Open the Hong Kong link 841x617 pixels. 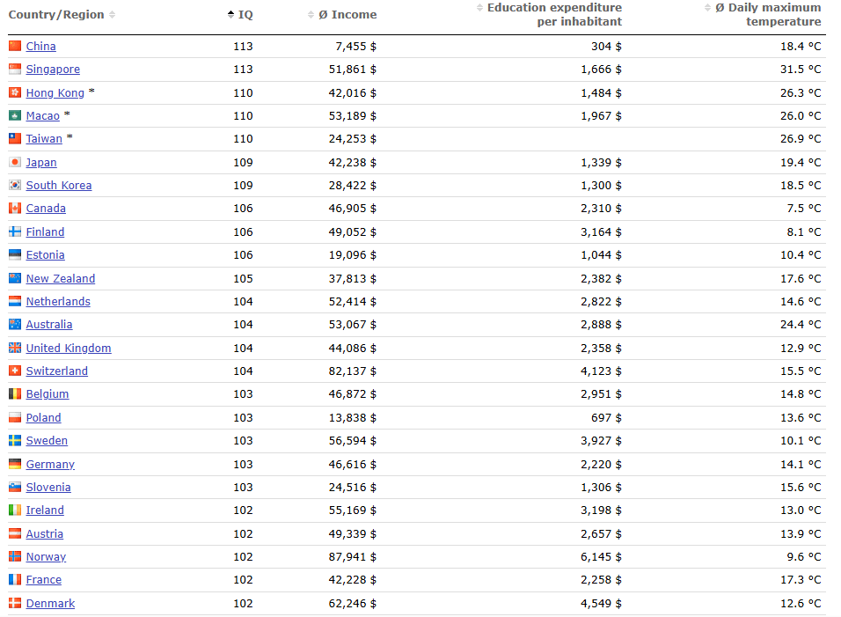coord(55,92)
